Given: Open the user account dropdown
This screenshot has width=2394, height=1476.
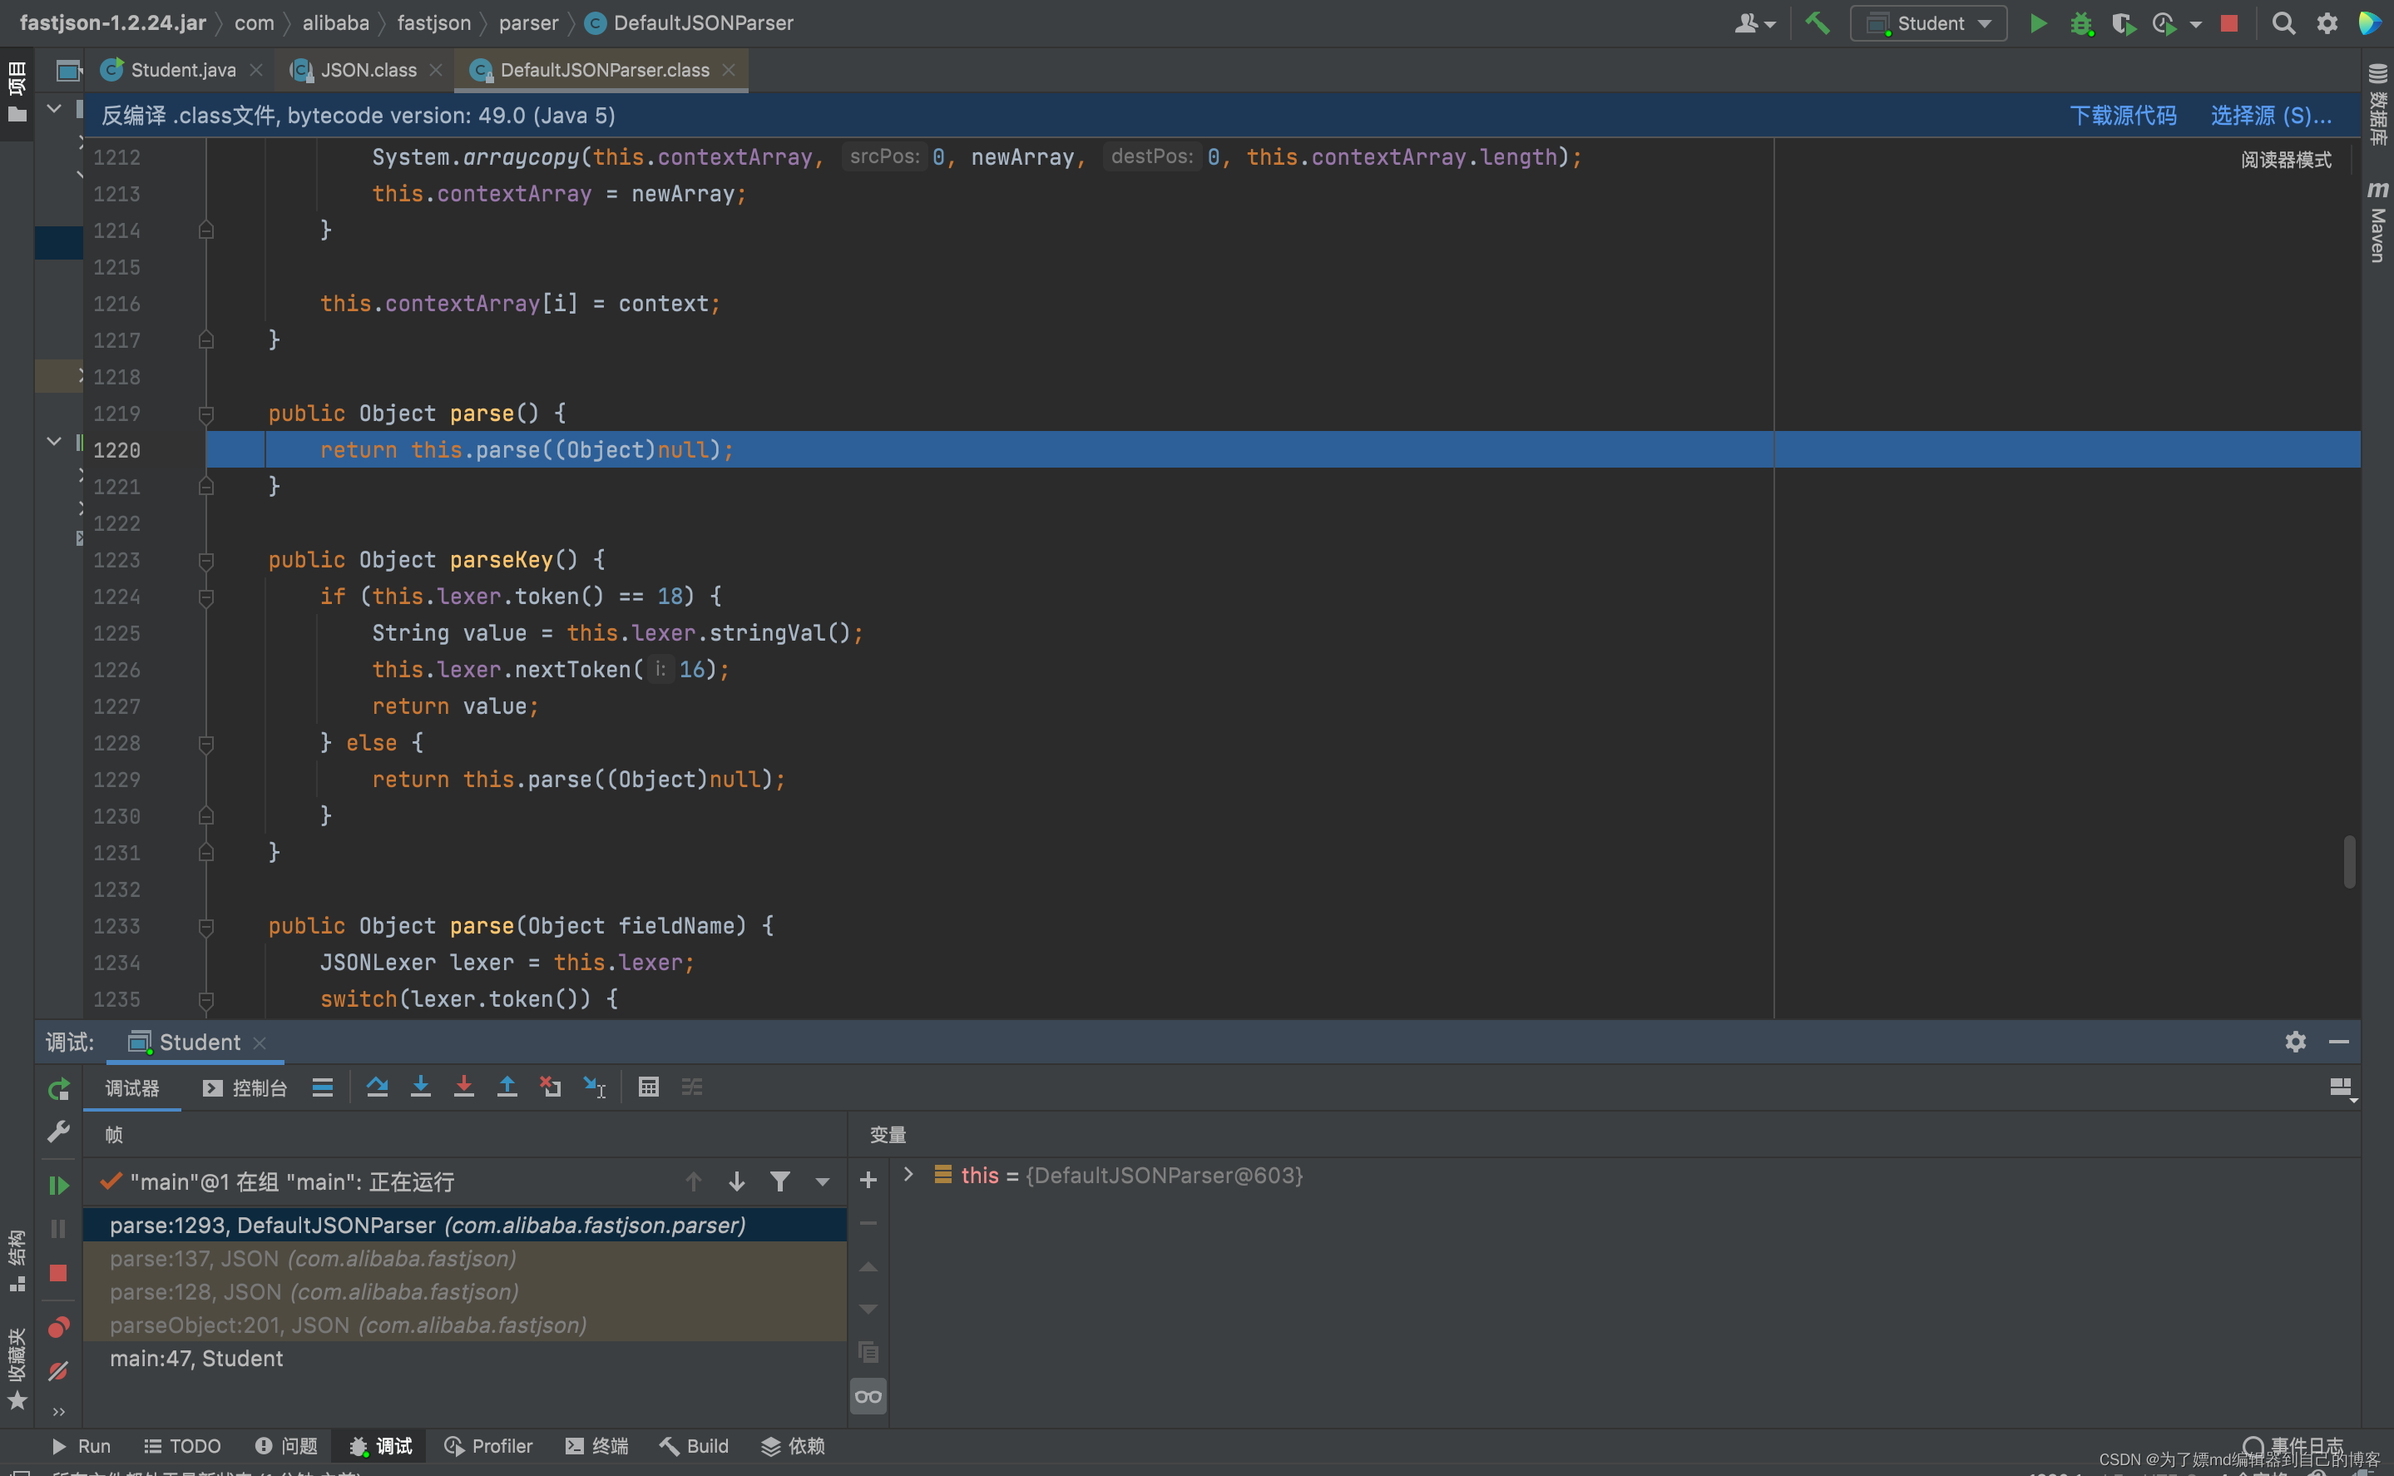Looking at the screenshot, I should coord(1753,22).
